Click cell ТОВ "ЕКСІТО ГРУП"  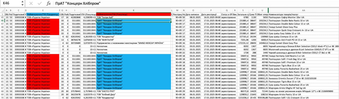click(x=133, y=91)
